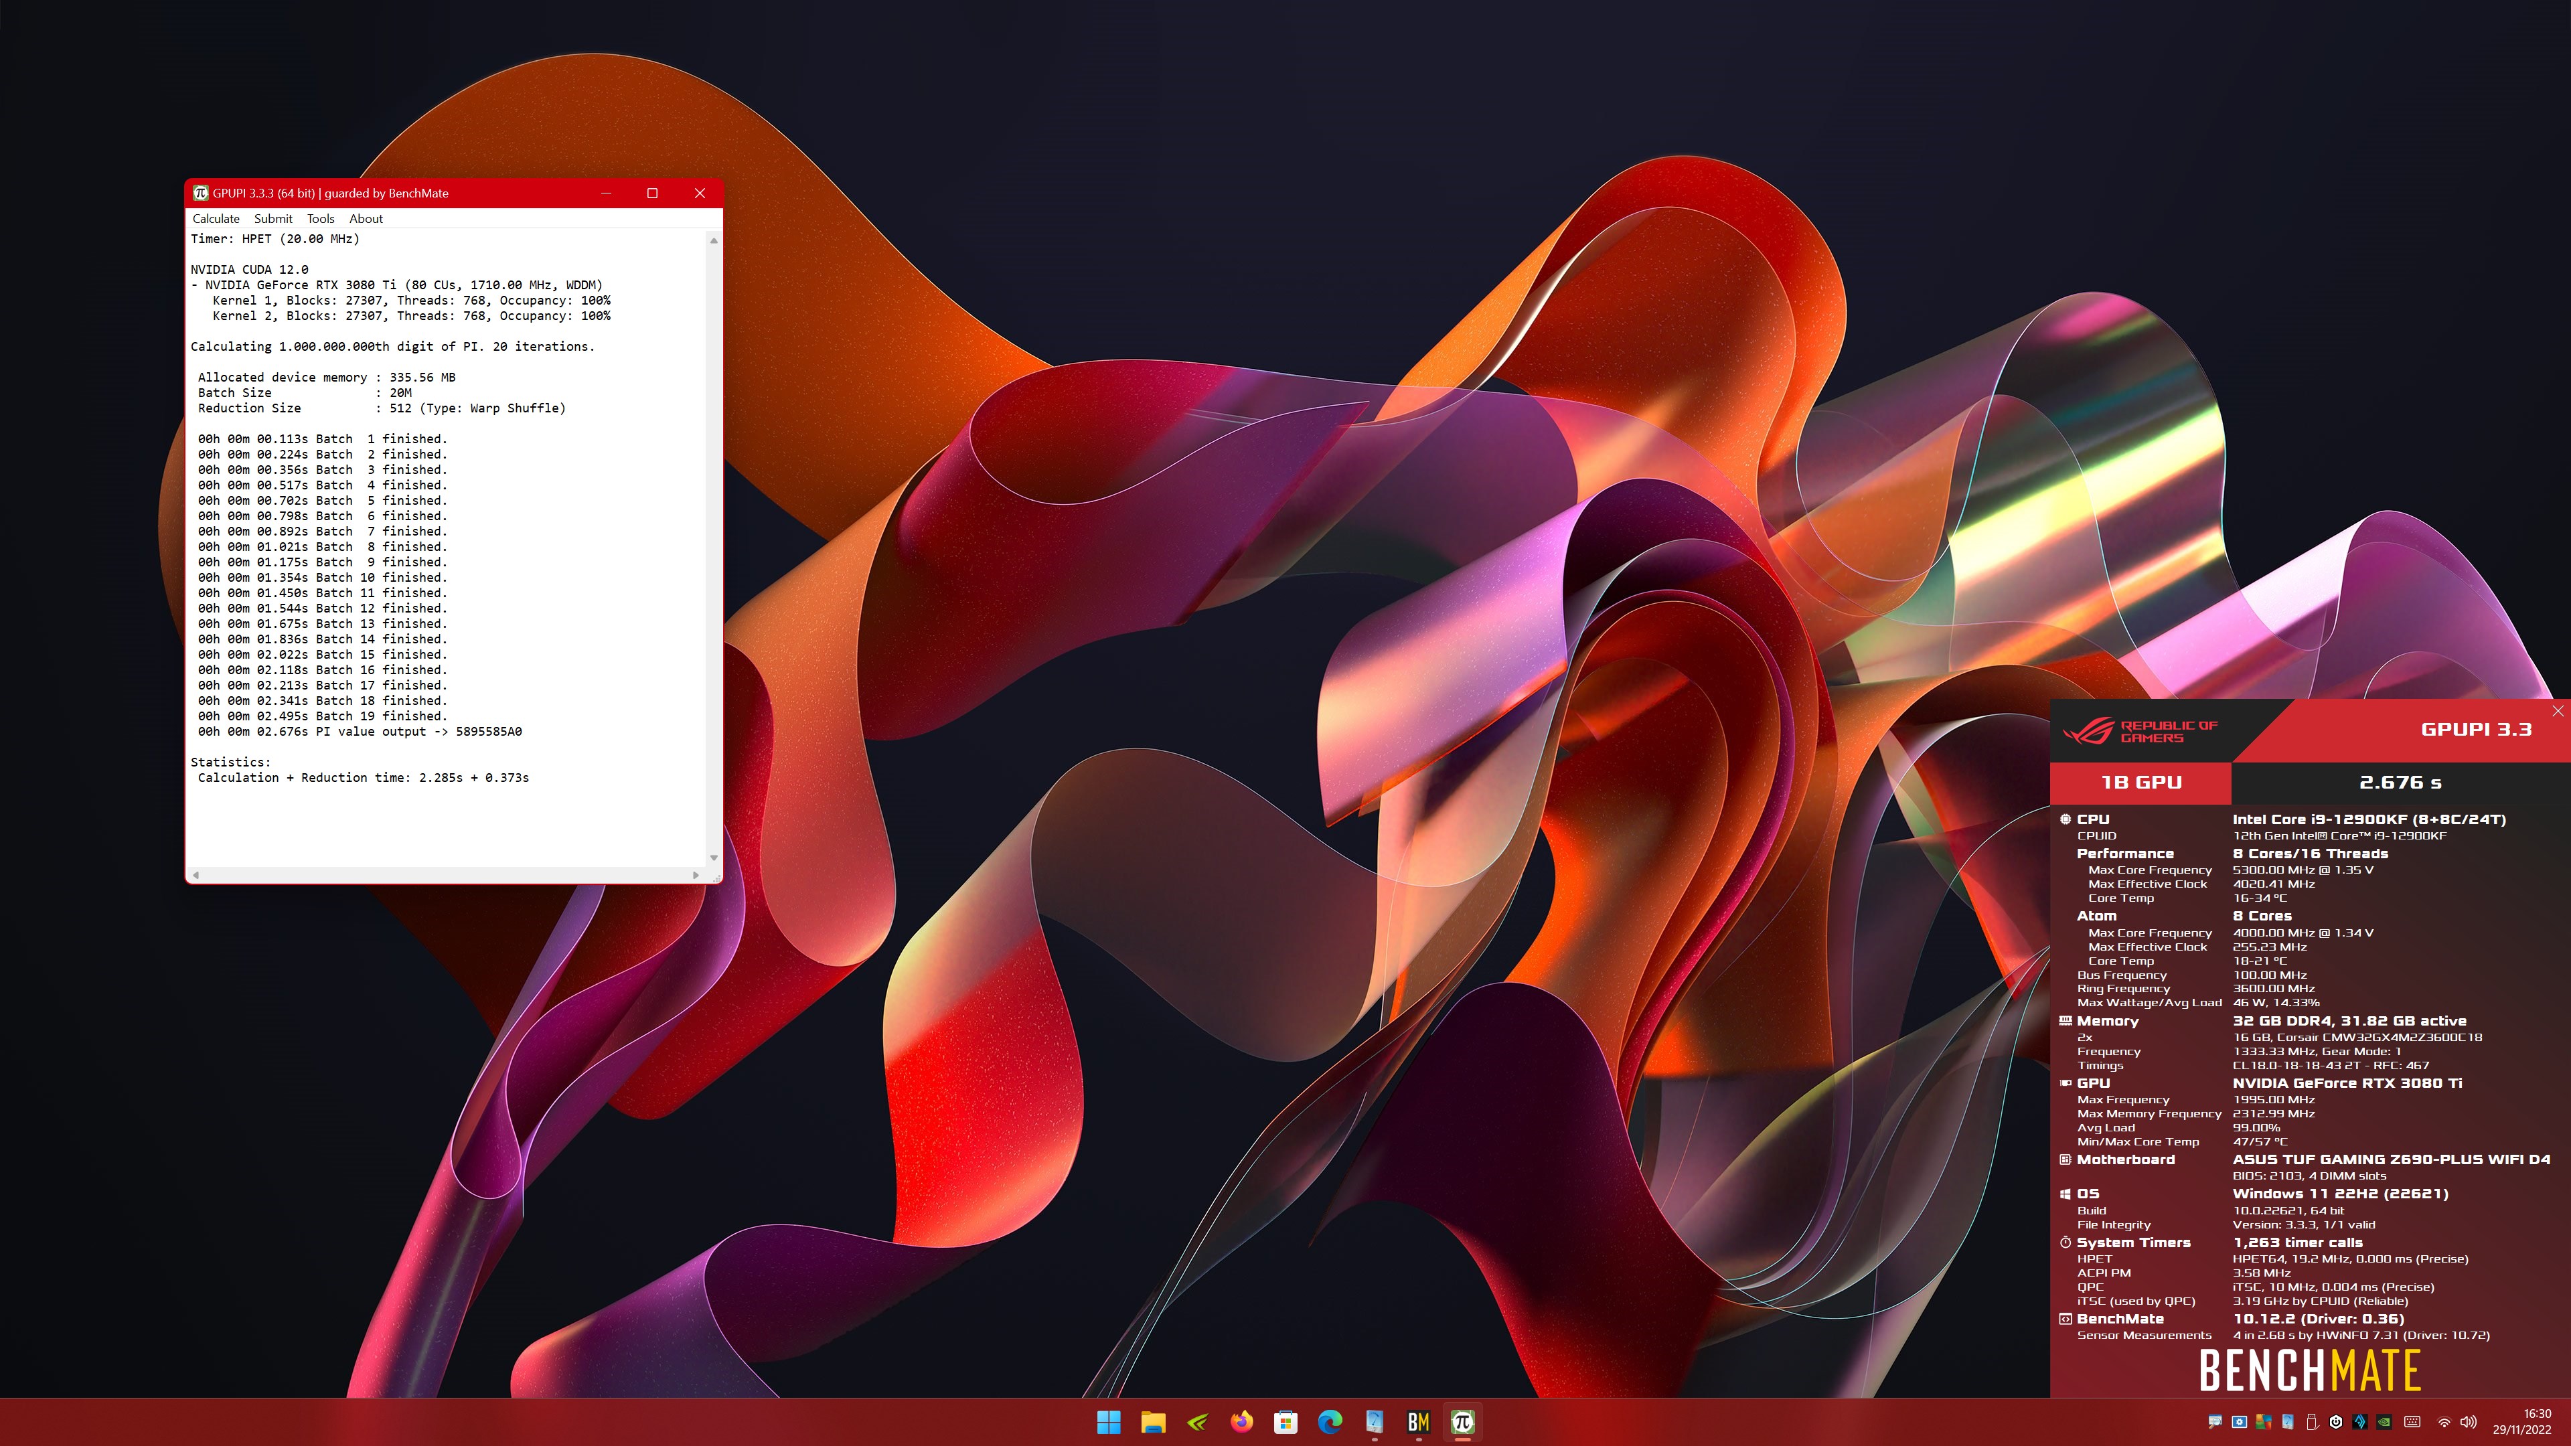2571x1446 pixels.
Task: Open NVIDIA settings tray icon
Action: [x=2384, y=1422]
